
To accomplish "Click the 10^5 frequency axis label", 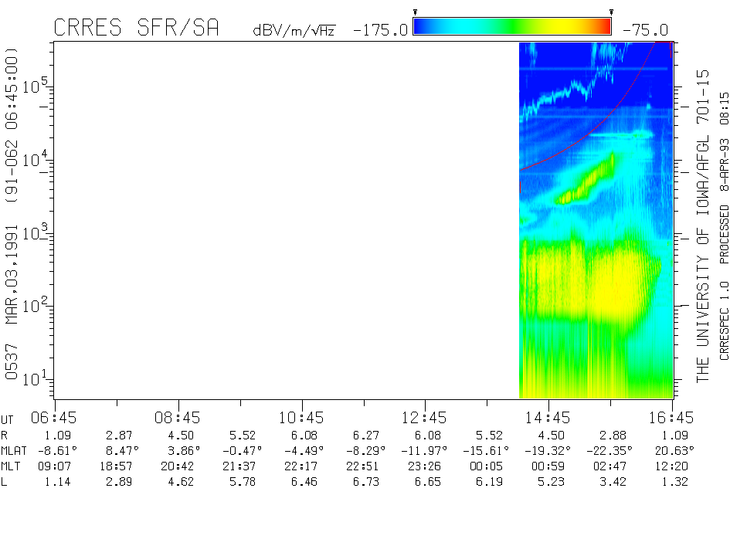I will (x=31, y=86).
